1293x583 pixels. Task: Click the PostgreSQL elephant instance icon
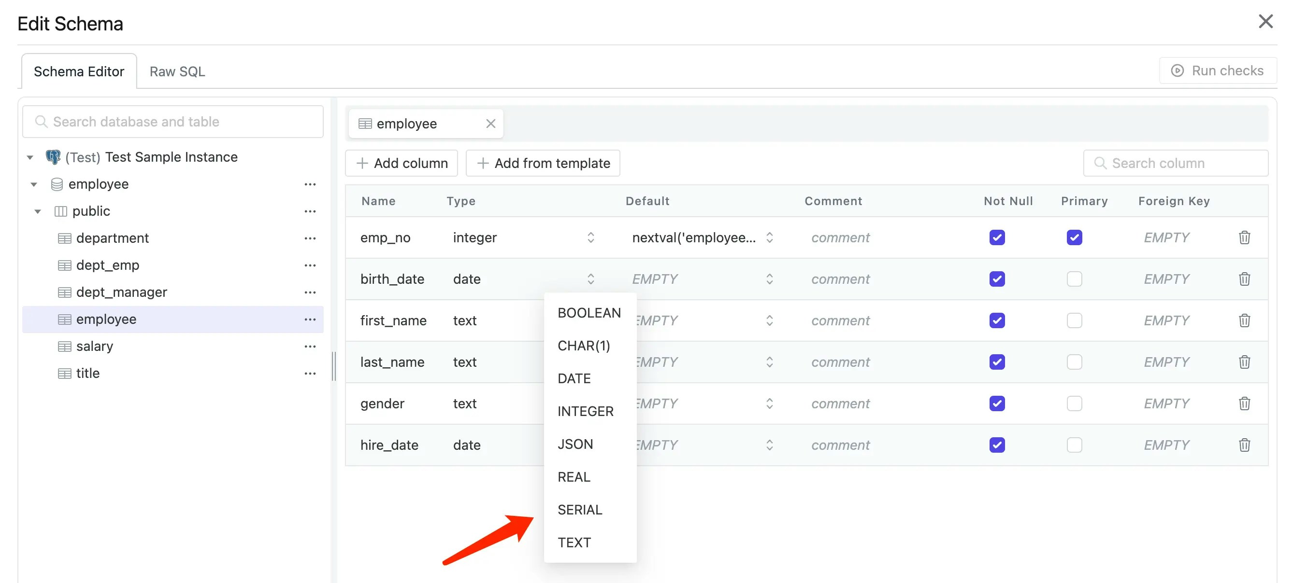[53, 157]
